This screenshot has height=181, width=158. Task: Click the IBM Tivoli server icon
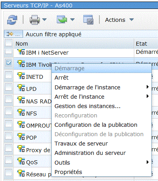click(21, 64)
